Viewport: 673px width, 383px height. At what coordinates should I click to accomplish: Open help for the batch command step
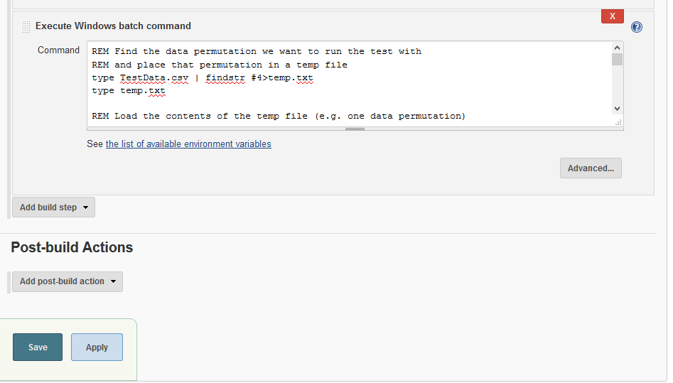tap(637, 27)
